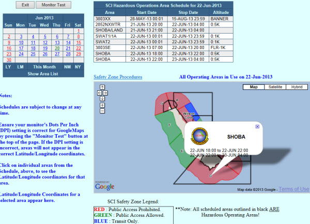Viewport: 310px width, 224px height.
Task: Open the Safety Zone Procedures link
Action: click(118, 77)
